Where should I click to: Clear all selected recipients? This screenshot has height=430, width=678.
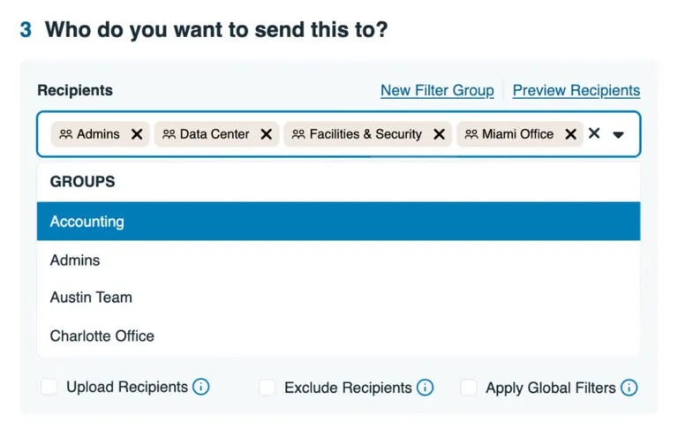[594, 133]
